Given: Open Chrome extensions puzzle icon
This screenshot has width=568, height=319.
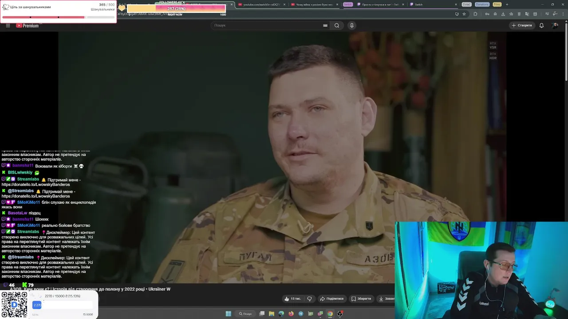Looking at the screenshot, I should (475, 14).
